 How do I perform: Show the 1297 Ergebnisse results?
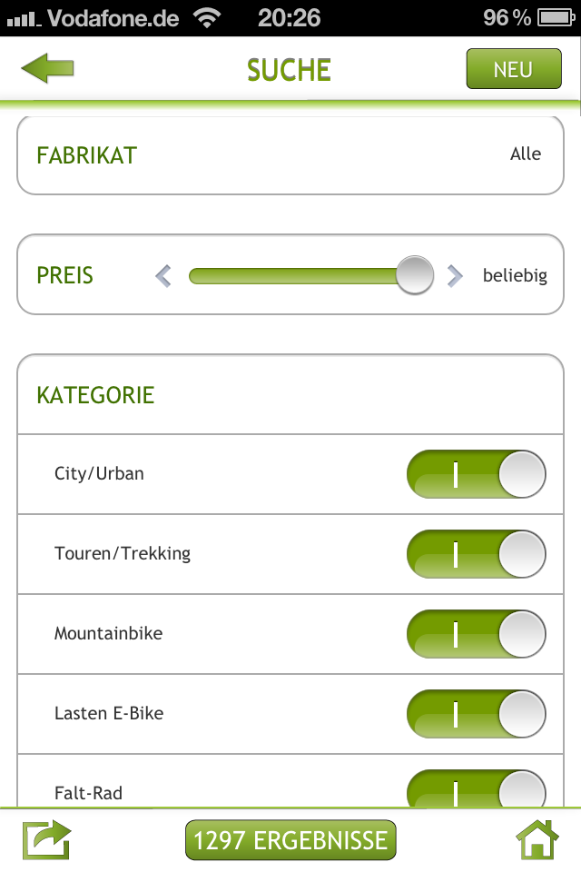(290, 840)
